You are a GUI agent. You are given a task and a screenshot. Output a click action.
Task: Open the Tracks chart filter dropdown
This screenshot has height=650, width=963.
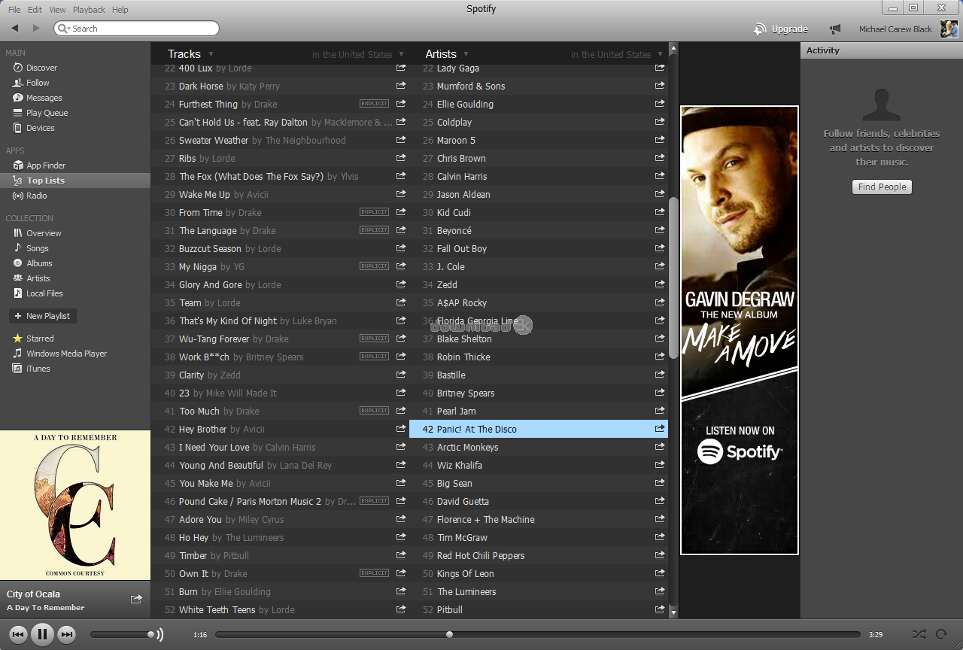tap(211, 53)
